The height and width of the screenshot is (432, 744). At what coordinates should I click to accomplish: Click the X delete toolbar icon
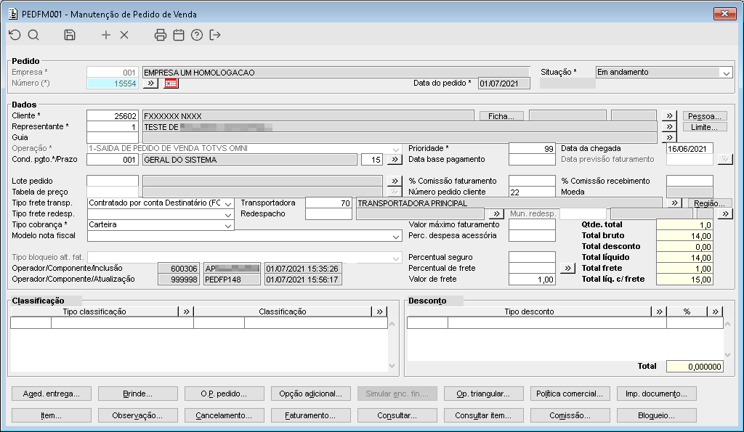[124, 35]
